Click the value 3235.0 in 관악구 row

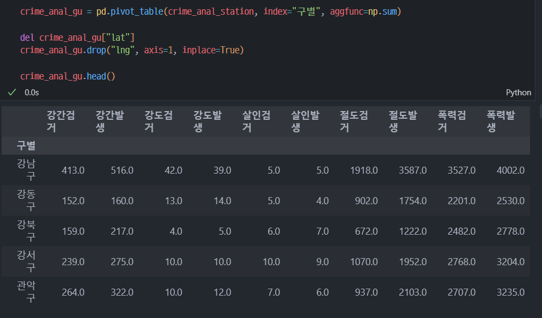[510, 292]
